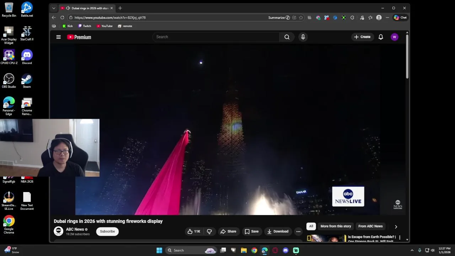The height and width of the screenshot is (256, 455).
Task: Open YouTube notifications bell
Action: coord(381,37)
